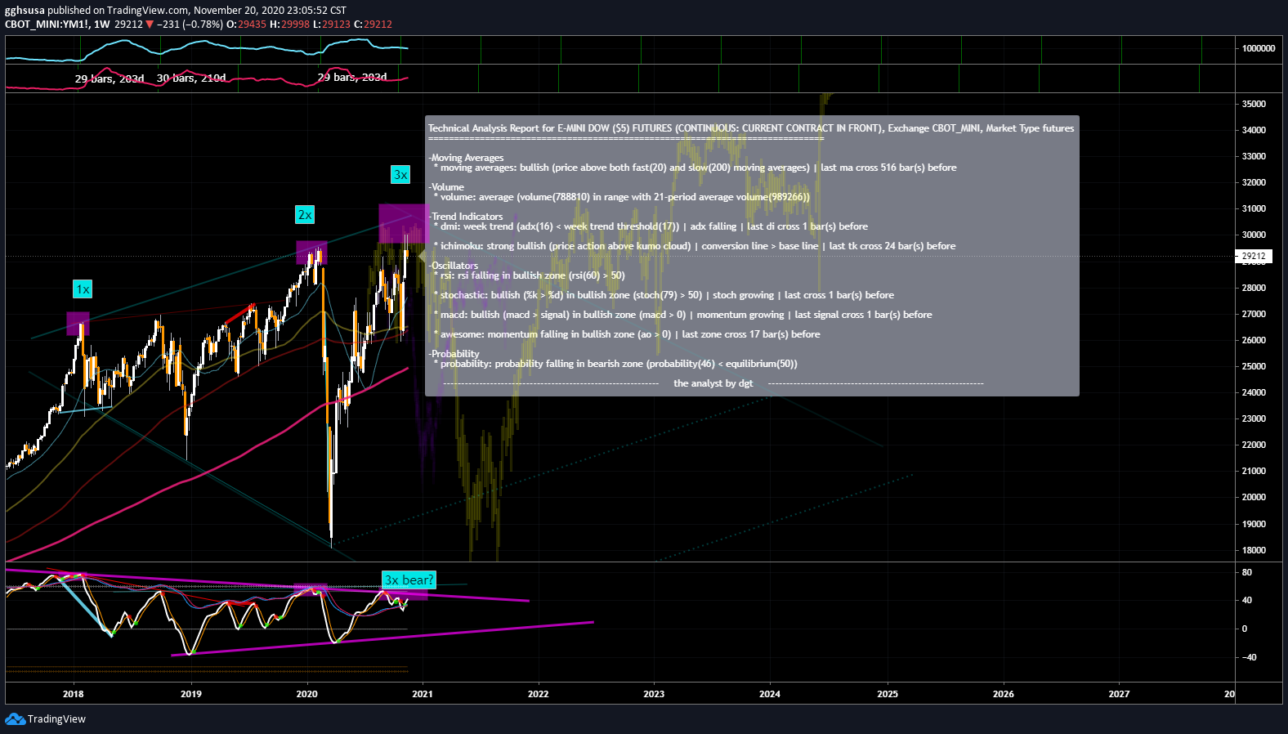Click the dmi week trend line
The width and height of the screenshot is (1288, 734).
coord(651,226)
